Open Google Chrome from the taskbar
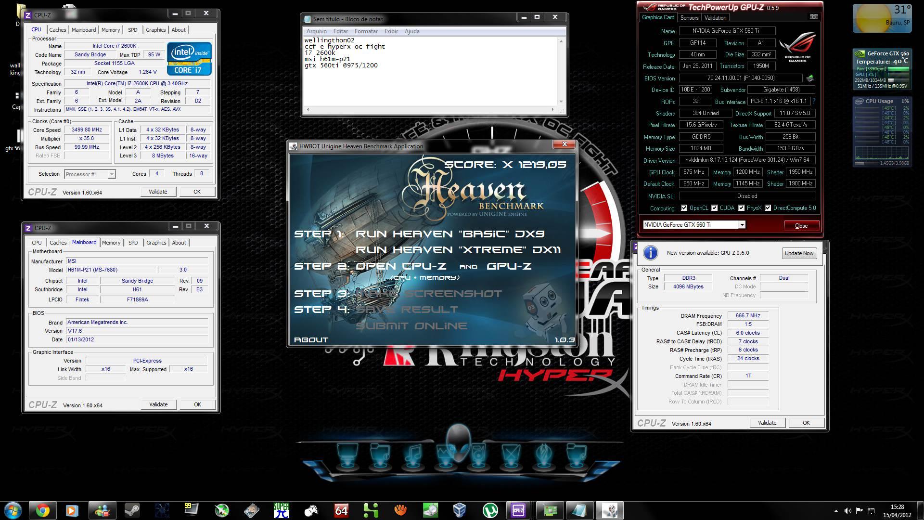The height and width of the screenshot is (520, 924). [x=42, y=510]
